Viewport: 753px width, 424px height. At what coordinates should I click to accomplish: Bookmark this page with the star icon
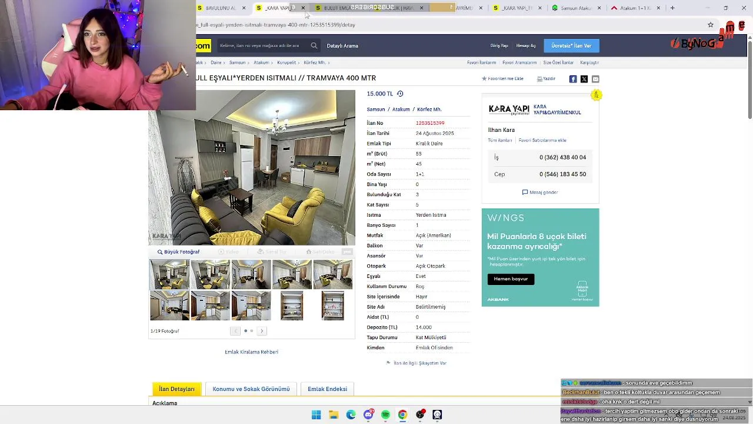coord(711,25)
